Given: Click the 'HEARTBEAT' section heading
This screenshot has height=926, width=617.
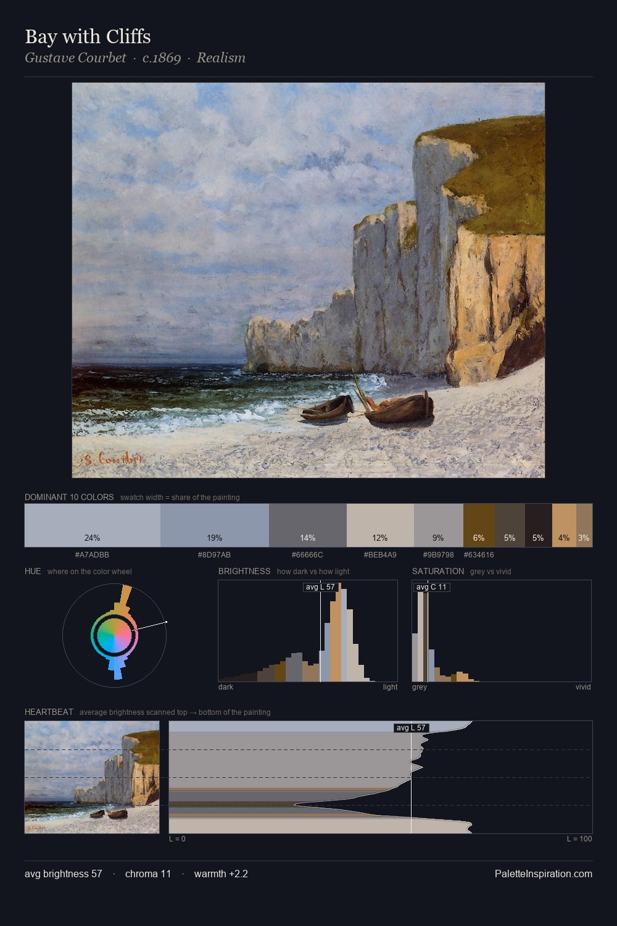Looking at the screenshot, I should click(x=49, y=712).
